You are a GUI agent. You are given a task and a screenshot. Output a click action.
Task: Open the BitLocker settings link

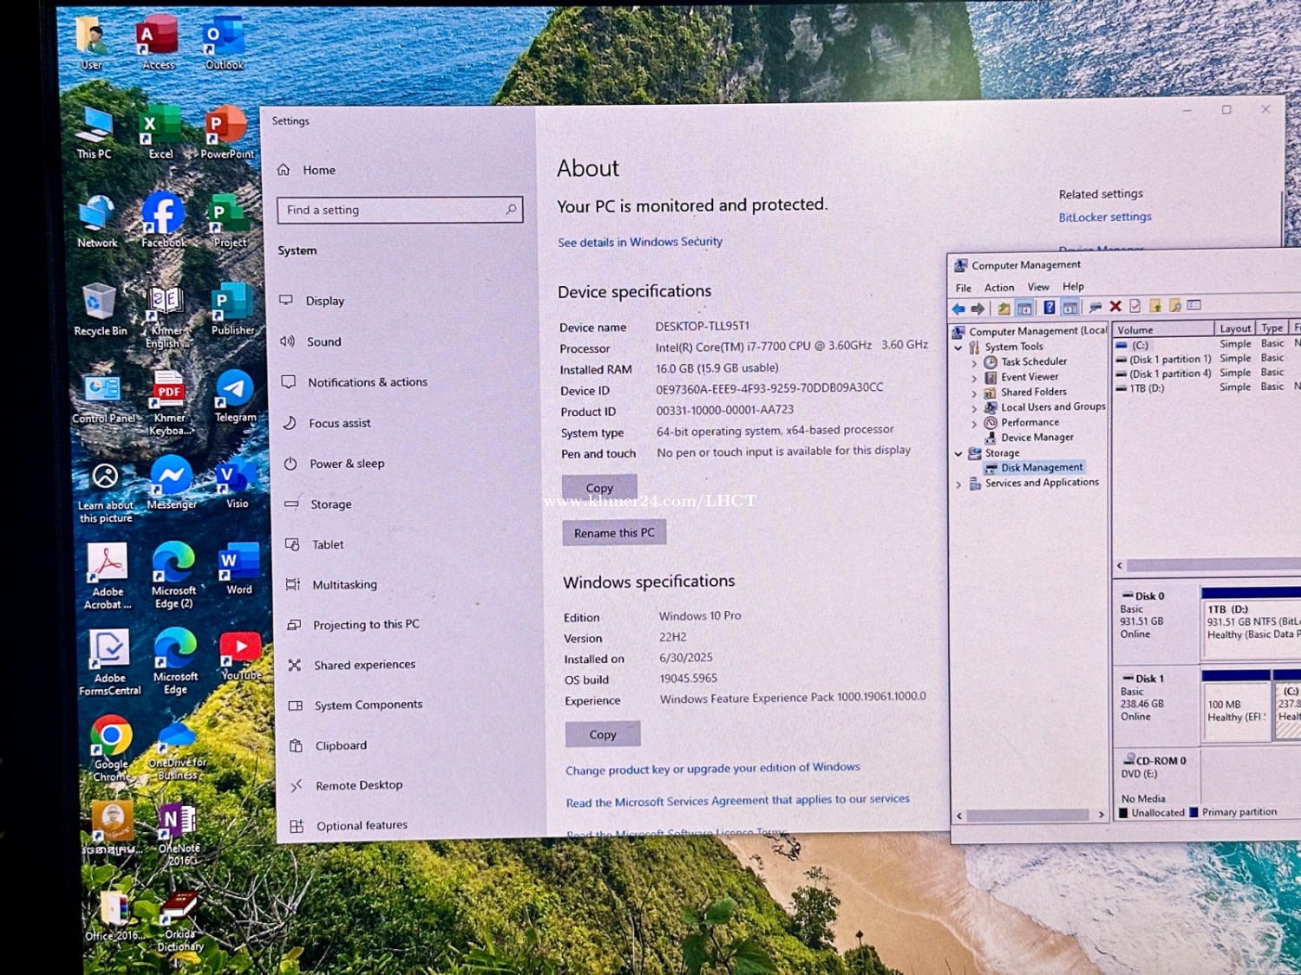tap(1105, 217)
